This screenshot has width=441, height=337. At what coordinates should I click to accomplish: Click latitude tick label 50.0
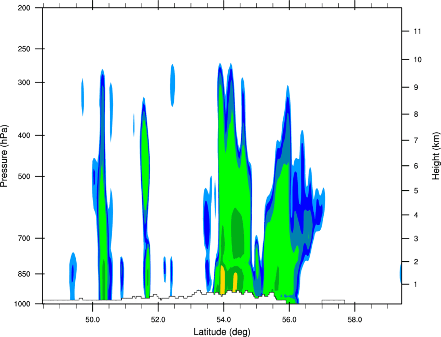click(92, 320)
